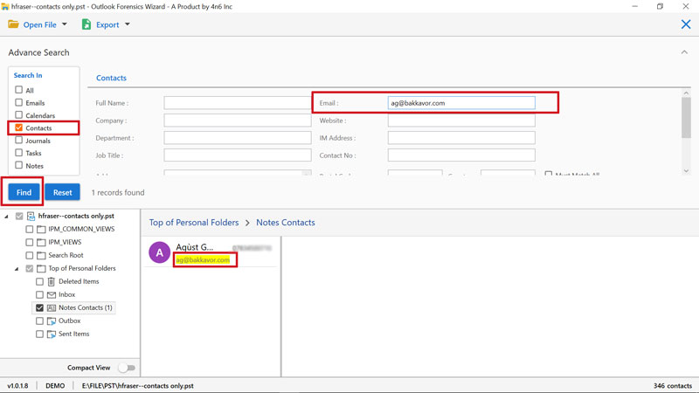The image size is (699, 393).
Task: Click the DEMO label in status bar
Action: click(x=55, y=386)
